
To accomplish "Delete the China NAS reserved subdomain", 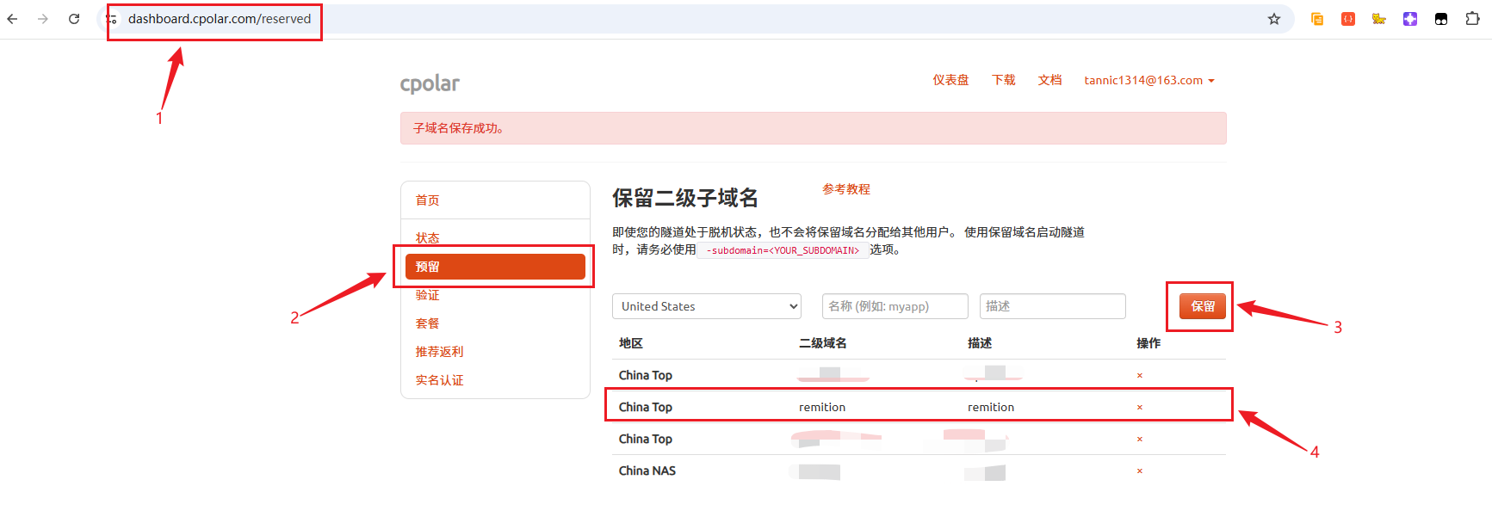I will pos(1139,471).
